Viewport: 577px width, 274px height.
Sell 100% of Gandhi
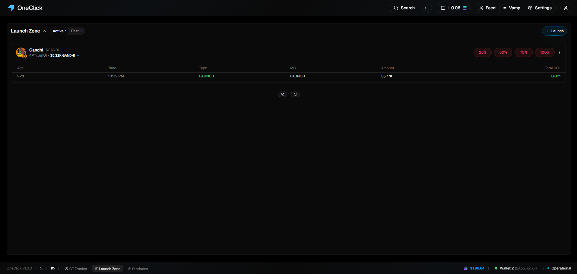coord(545,52)
